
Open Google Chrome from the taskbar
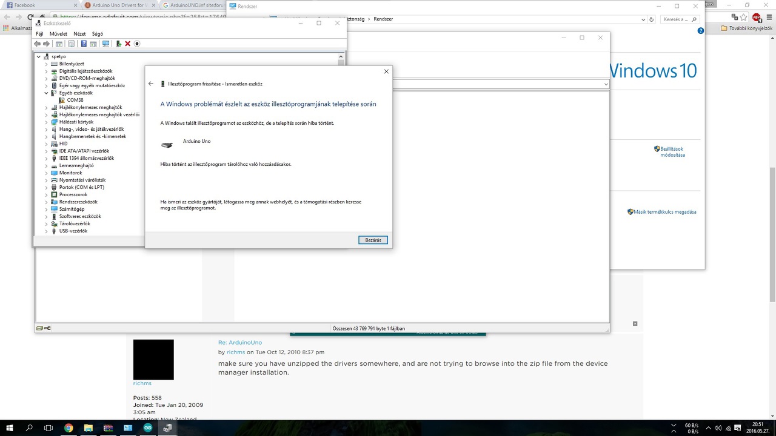click(69, 428)
